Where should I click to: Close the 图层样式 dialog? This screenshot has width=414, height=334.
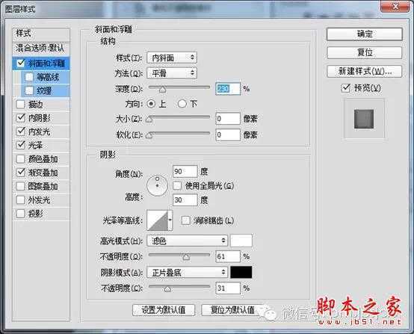point(395,6)
